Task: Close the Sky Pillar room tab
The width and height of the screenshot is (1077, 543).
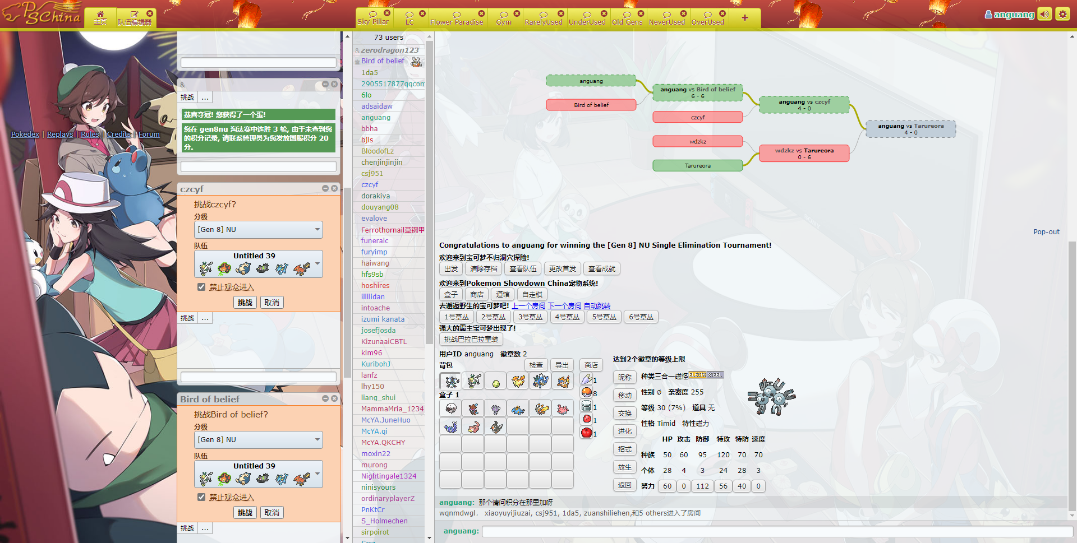Action: click(387, 13)
